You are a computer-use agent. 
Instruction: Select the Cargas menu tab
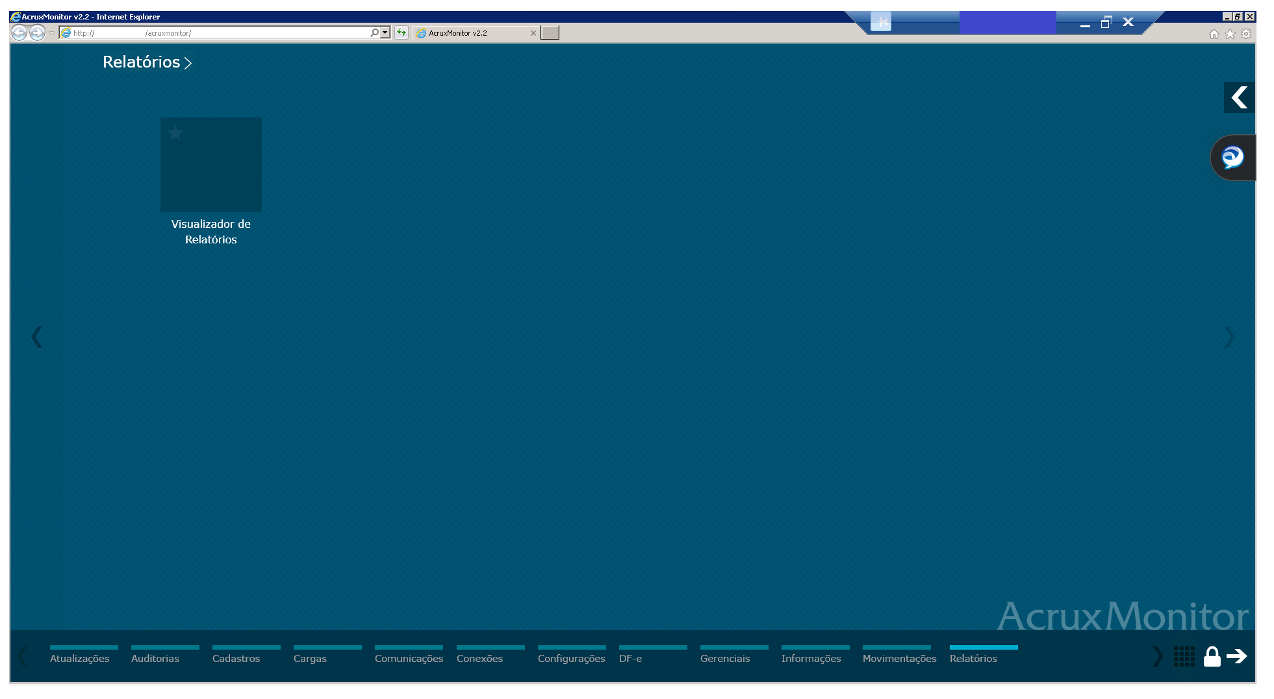click(327, 656)
